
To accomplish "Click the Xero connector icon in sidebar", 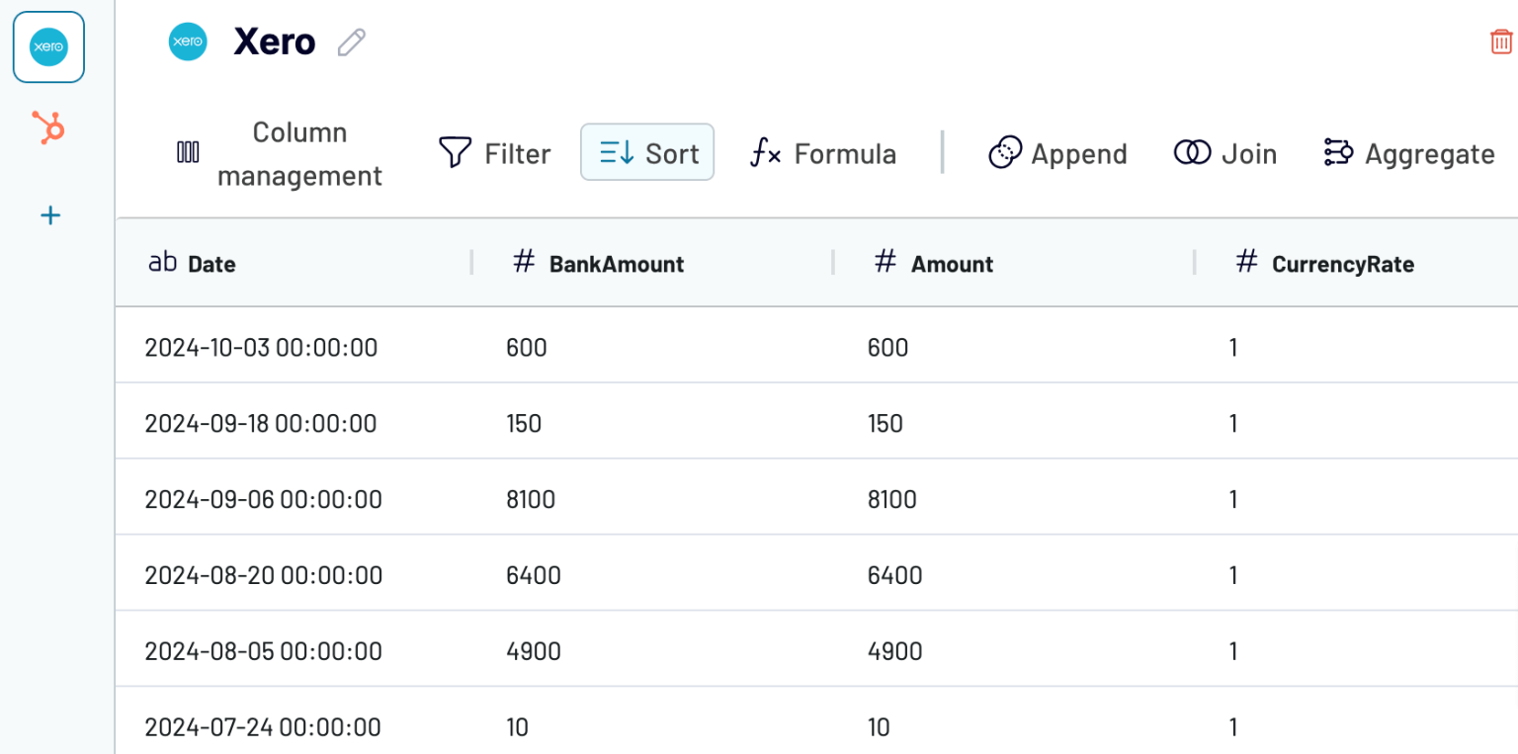I will tap(48, 46).
